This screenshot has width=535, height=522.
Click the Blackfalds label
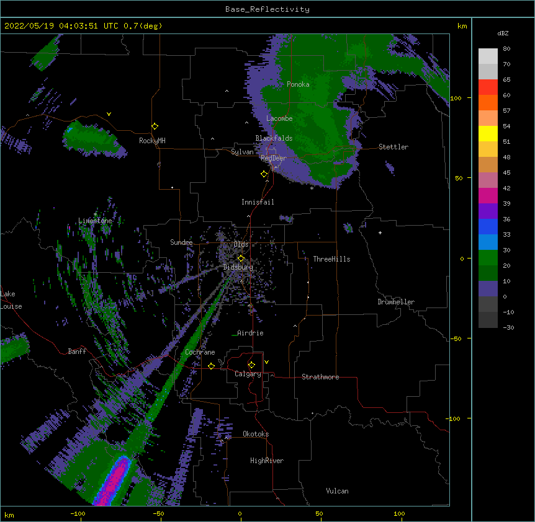click(x=274, y=138)
